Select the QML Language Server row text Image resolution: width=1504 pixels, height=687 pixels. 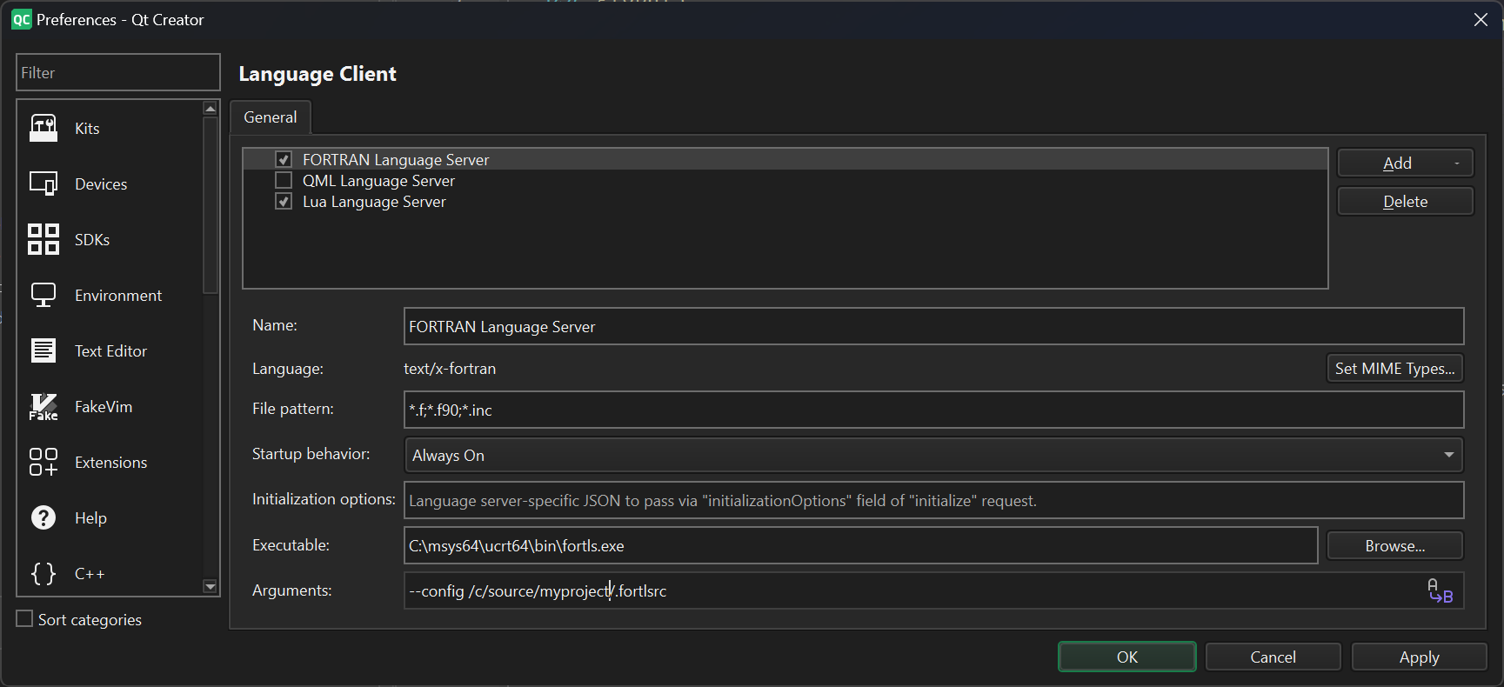pos(378,180)
